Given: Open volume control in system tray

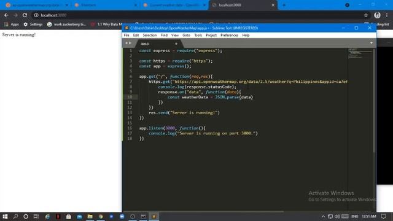Looking at the screenshot, I should coord(337,217).
